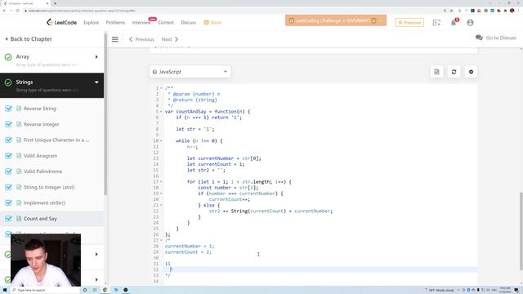The height and width of the screenshot is (294, 523).
Task: Click the LeetCoding Challenge banner
Action: (x=336, y=20)
